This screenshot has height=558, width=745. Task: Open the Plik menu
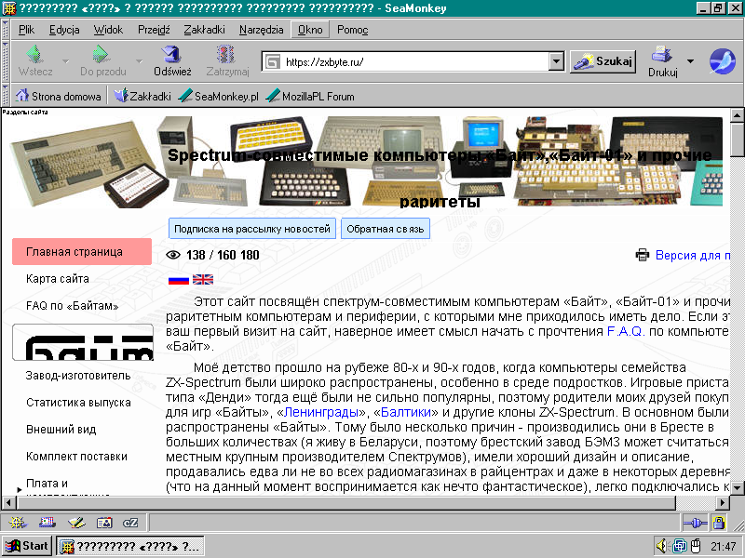click(27, 30)
